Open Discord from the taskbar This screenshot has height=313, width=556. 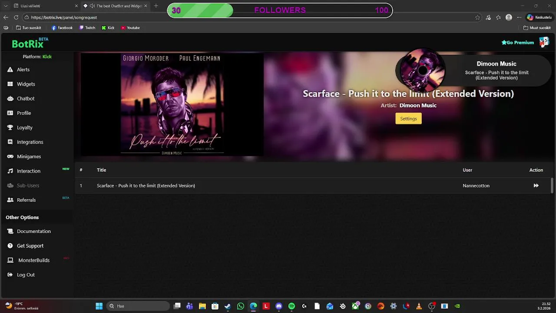(x=279, y=306)
